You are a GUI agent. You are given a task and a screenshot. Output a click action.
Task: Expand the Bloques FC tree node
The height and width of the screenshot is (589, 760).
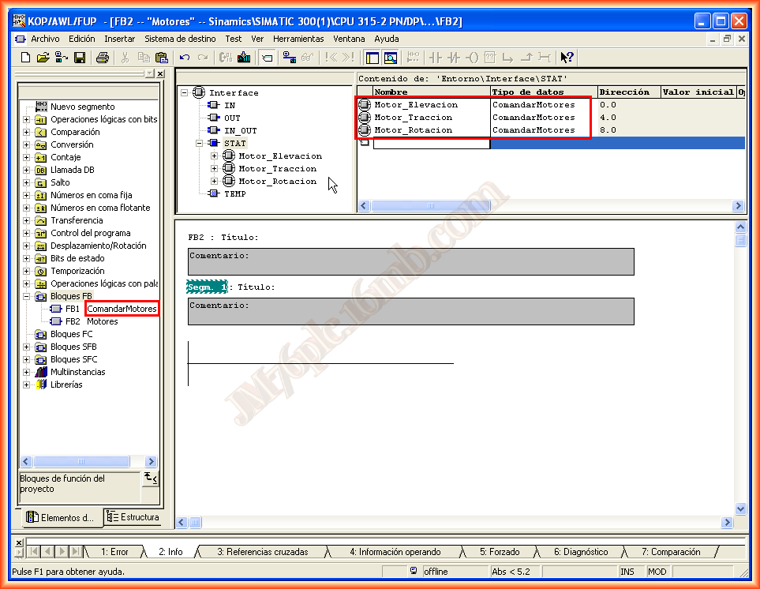[26, 334]
